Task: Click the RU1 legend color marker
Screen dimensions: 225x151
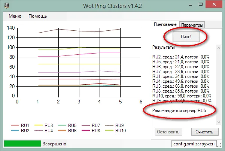Action: click(15, 126)
